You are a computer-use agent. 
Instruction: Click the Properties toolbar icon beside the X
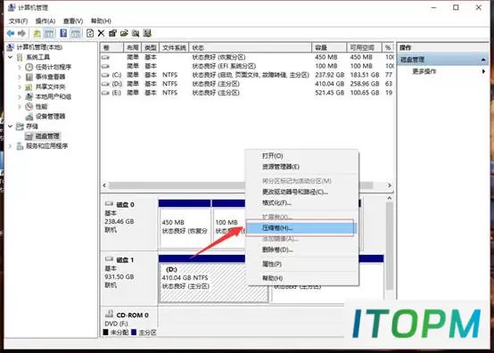point(112,33)
